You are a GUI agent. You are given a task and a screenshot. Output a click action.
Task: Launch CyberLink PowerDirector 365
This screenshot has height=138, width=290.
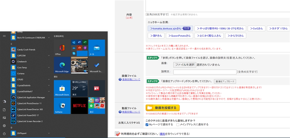tap(30, 109)
